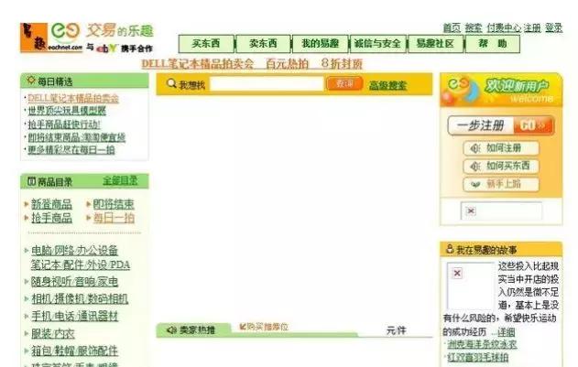
Task: Click 即将结束 link in catalog
Action: click(114, 204)
